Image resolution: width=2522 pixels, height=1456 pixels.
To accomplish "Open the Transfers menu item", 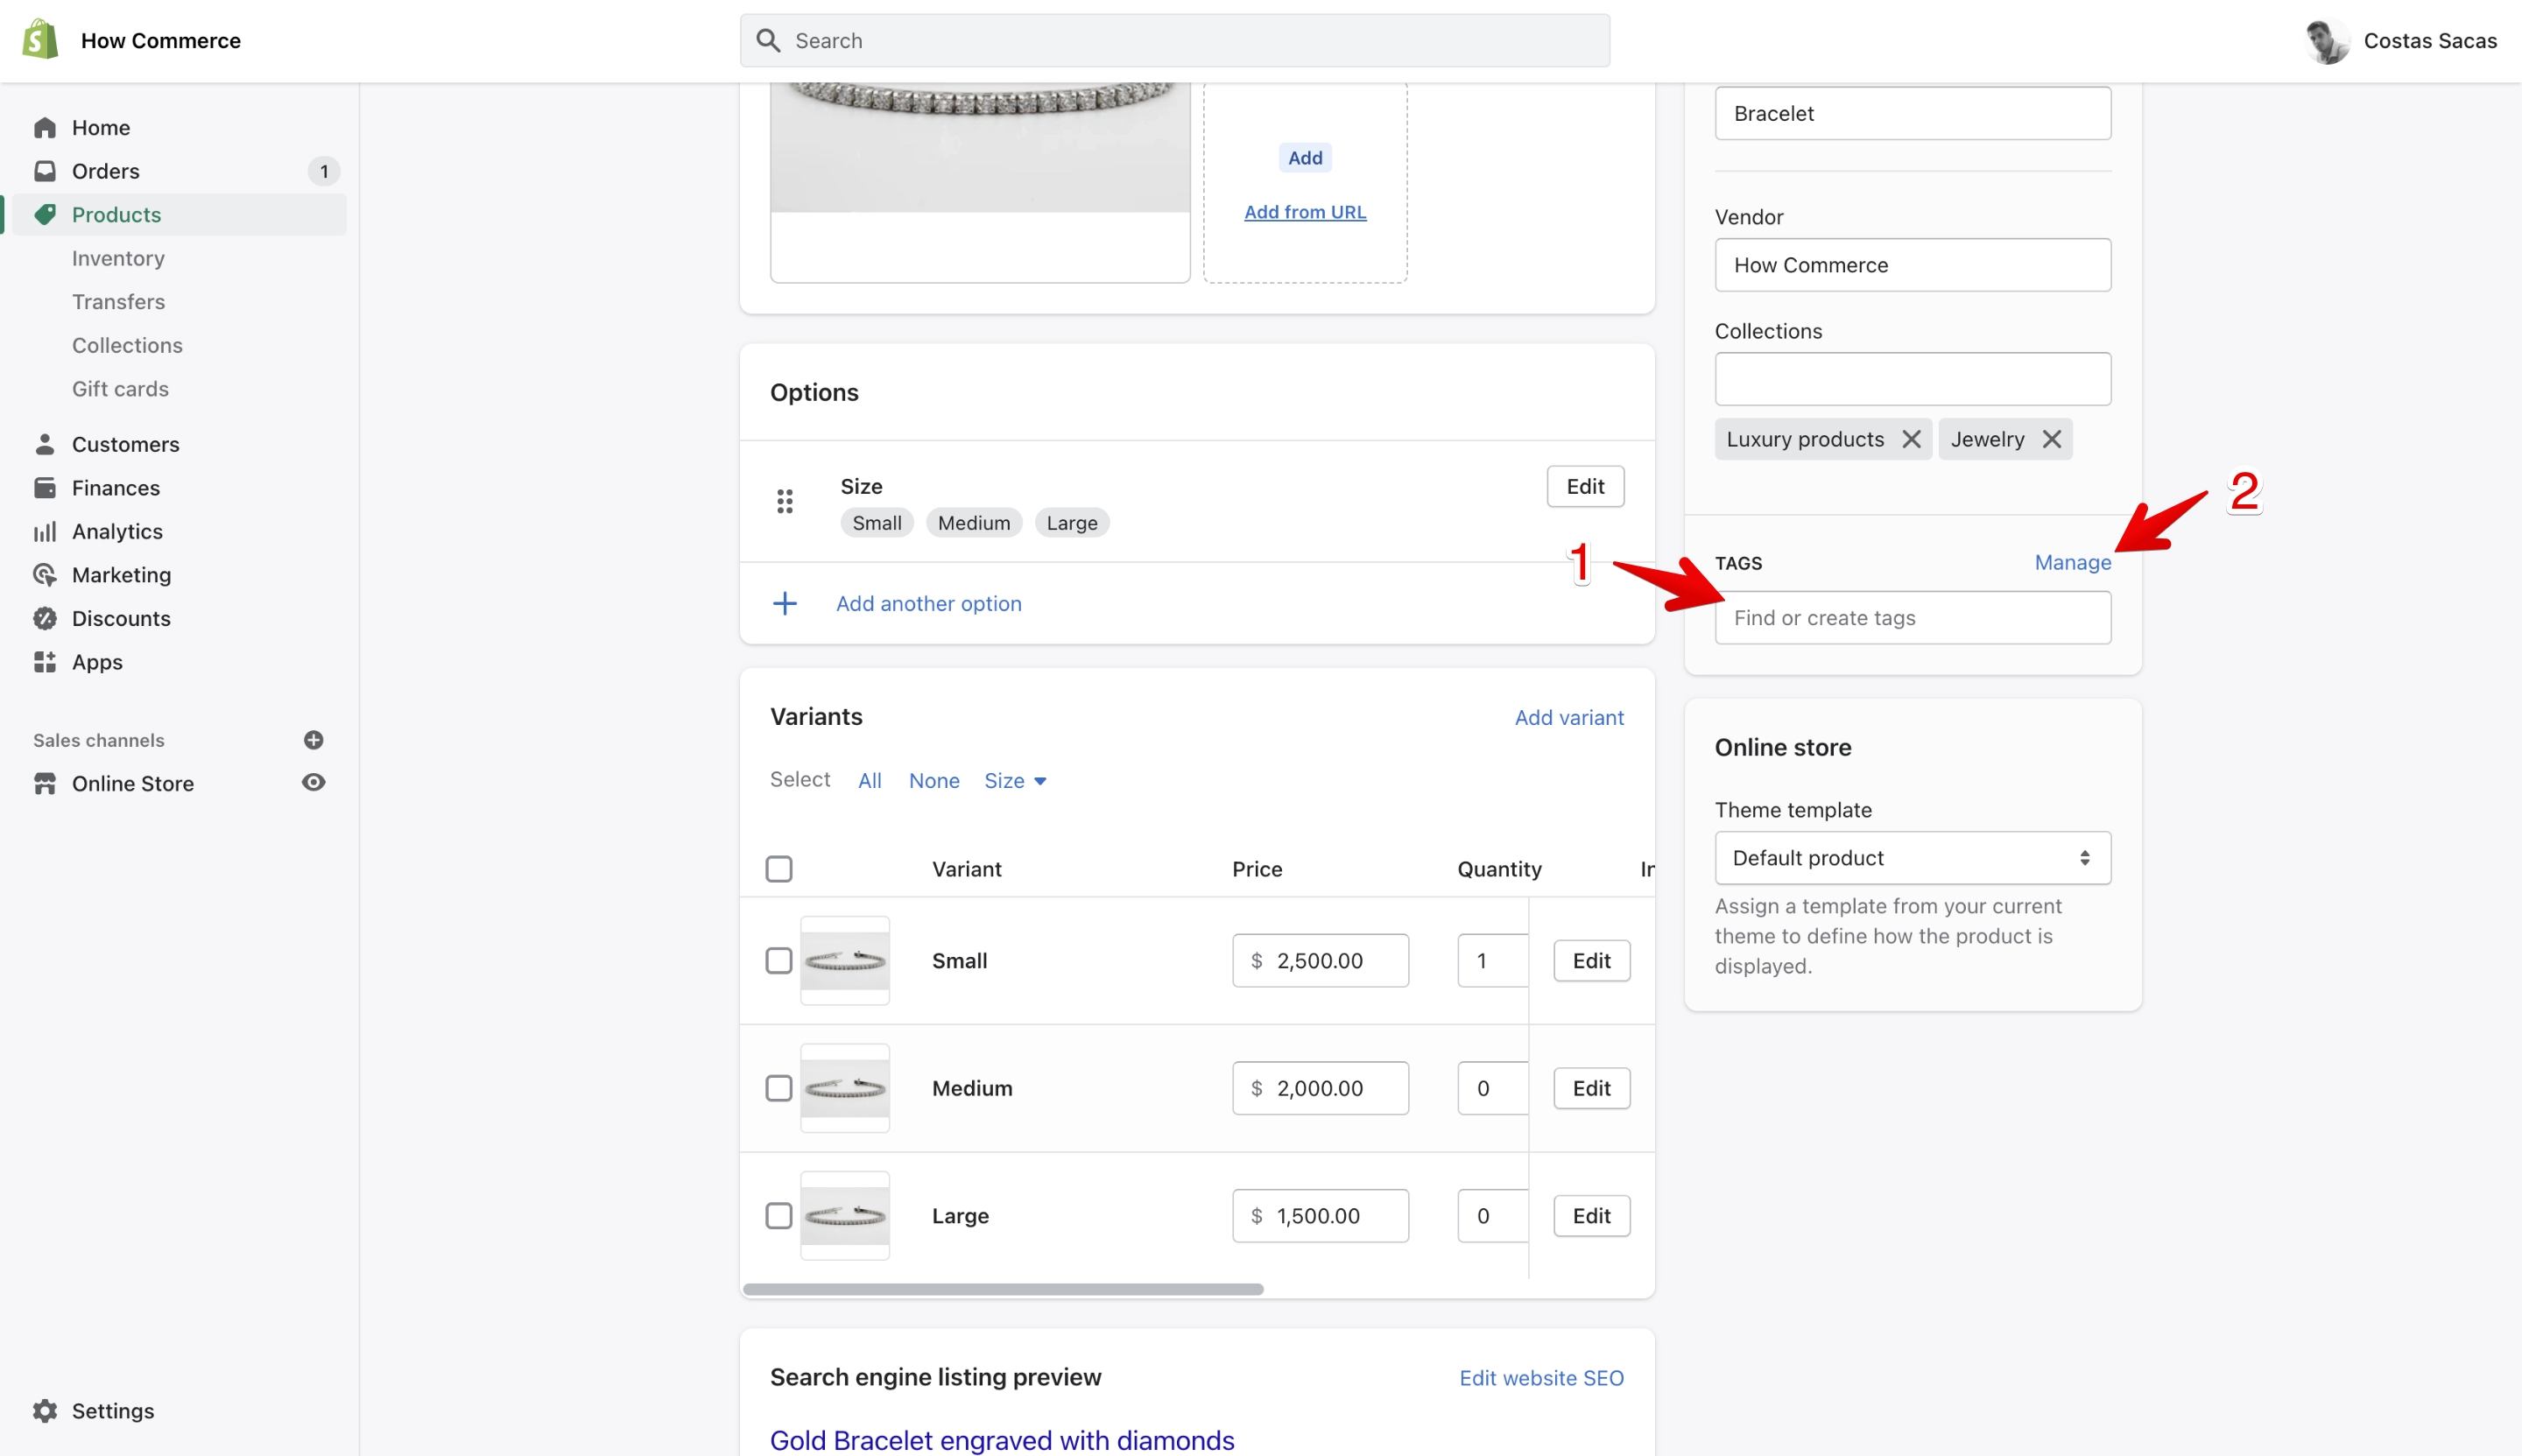I will click(x=118, y=302).
